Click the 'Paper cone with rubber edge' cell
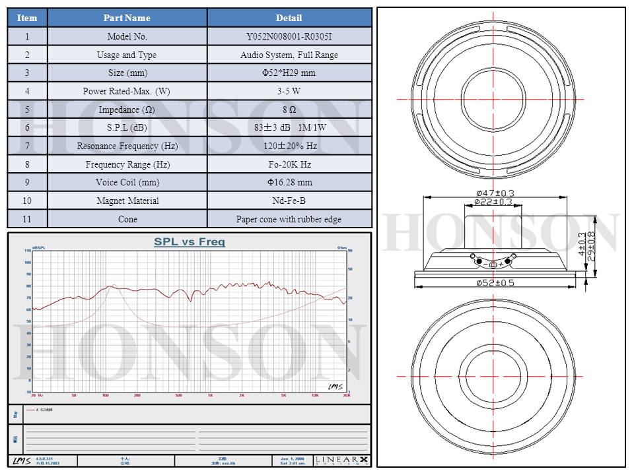The image size is (634, 475). pyautogui.click(x=289, y=219)
